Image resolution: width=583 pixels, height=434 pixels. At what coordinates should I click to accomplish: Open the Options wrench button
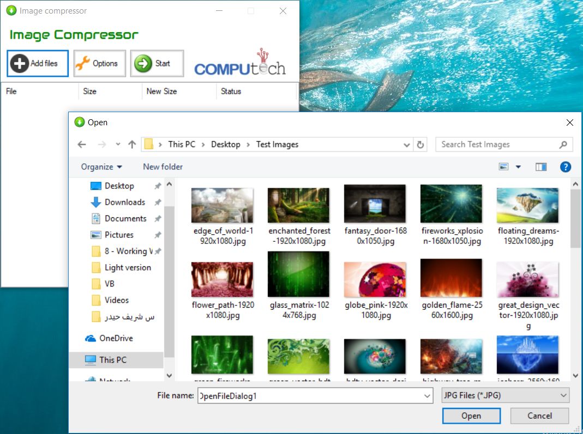(99, 63)
